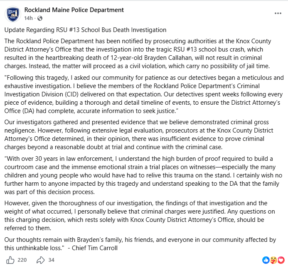Open the three-dot post options menu
Screen dimensions: 288x268
click(x=278, y=13)
